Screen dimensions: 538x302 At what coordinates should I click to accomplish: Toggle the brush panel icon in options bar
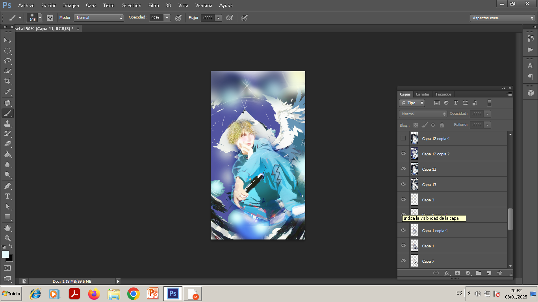tap(50, 18)
